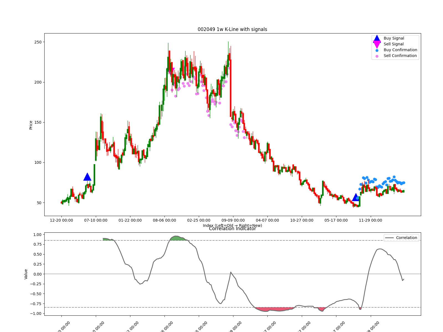Image resolution: width=443 pixels, height=332 pixels.
Task: Click the date tick '04-07 00:00' on the price chart
Action: tap(267, 221)
